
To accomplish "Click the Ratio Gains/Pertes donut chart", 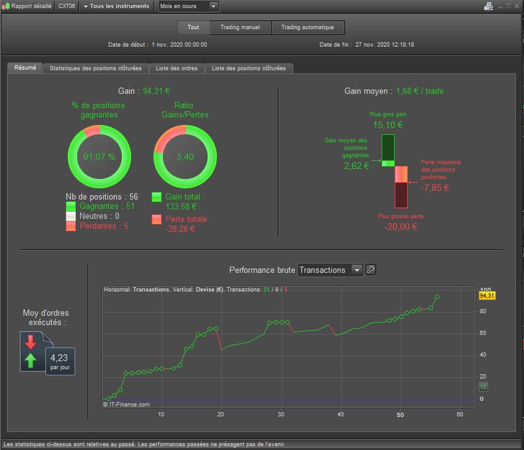I will 185,157.
